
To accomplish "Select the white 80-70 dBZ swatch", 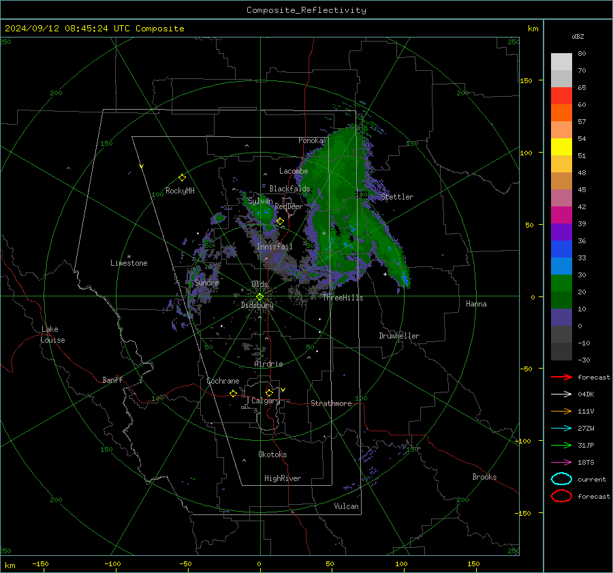I will (561, 62).
